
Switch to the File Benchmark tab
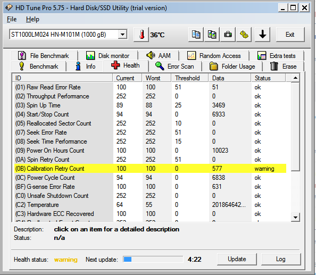click(44, 55)
